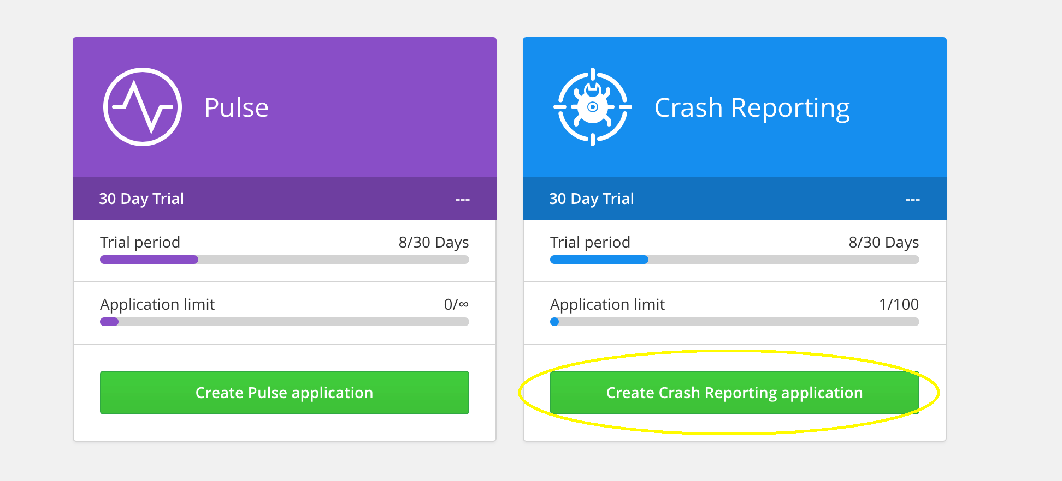Click "Trial period" label in Crash Reporting card
Viewport: 1062px width, 481px height.
[590, 243]
